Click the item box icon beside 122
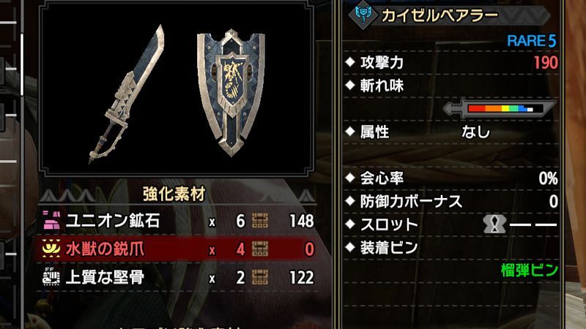The height and width of the screenshot is (329, 586). tap(260, 277)
